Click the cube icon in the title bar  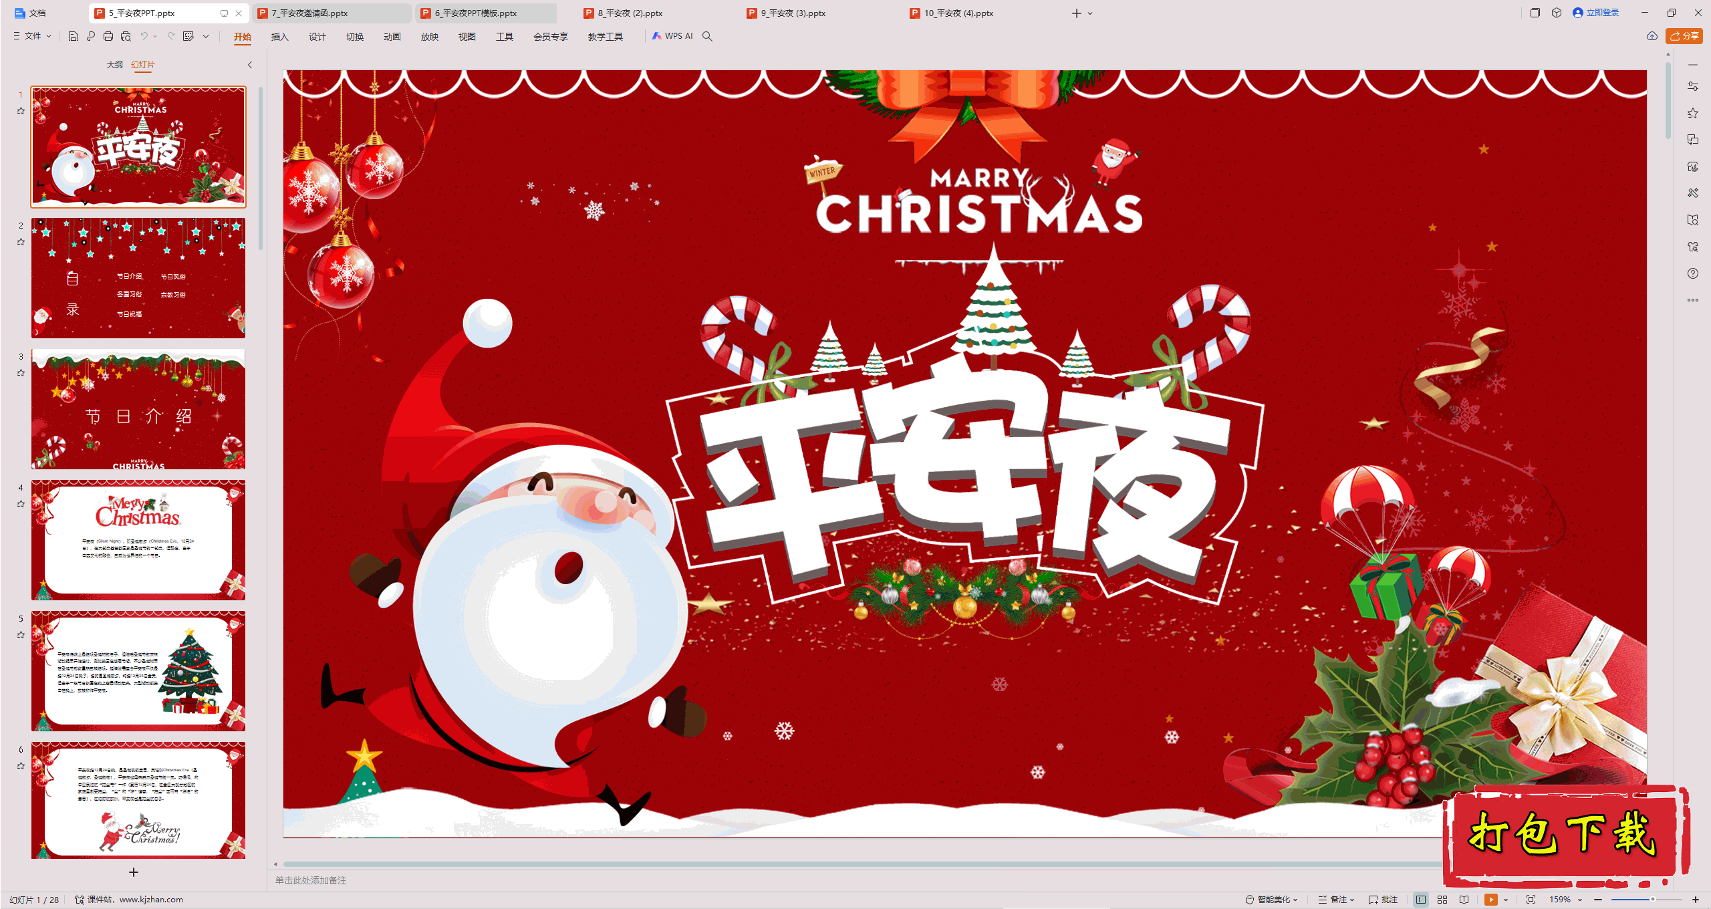[x=1557, y=13]
